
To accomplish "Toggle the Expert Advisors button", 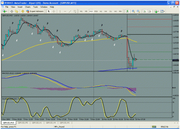I will (x=35, y=11).
